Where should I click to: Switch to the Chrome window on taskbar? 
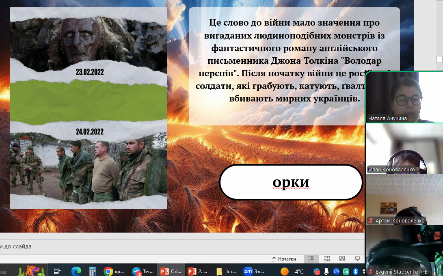click(x=114, y=272)
